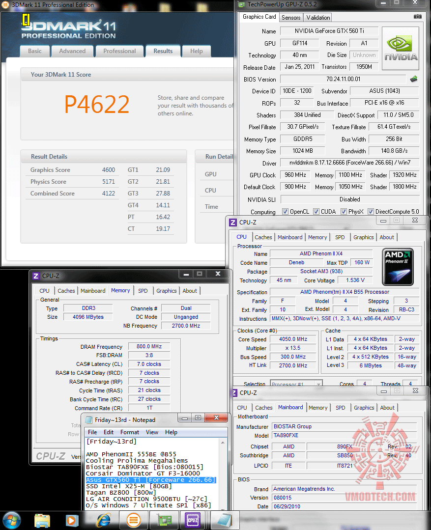Click GPU-Z Name field GeForce GTX 560 Ti
Image resolution: width=431 pixels, height=530 pixels.
pyautogui.click(x=329, y=31)
